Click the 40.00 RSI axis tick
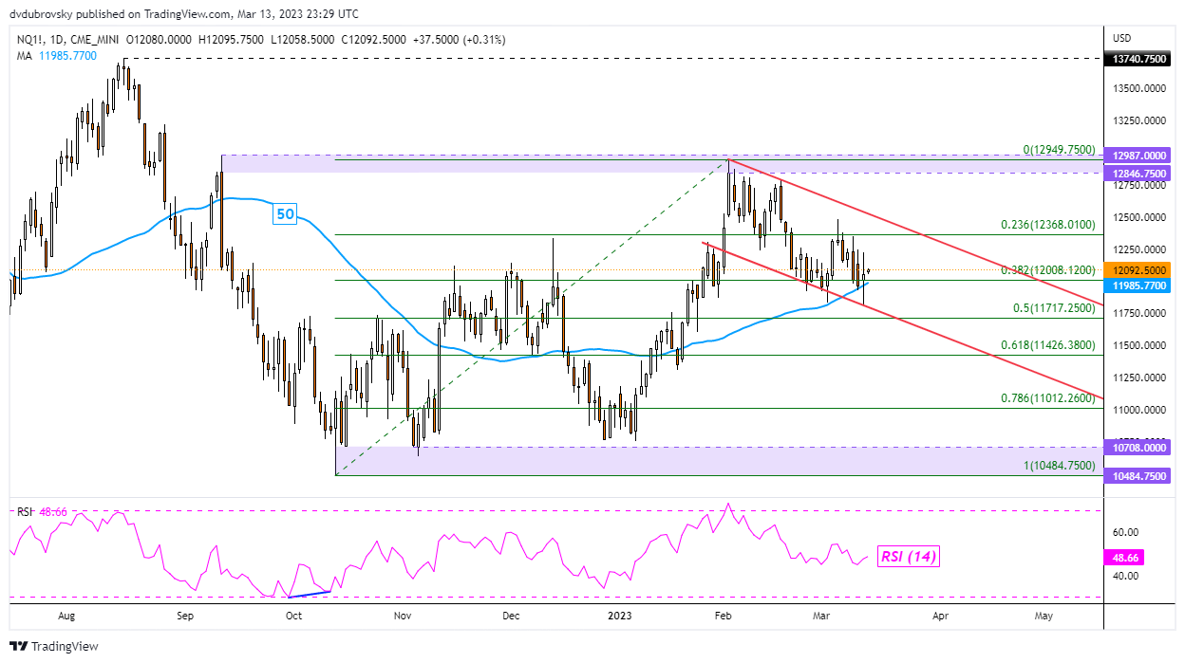1185x663 pixels. coord(1126,576)
